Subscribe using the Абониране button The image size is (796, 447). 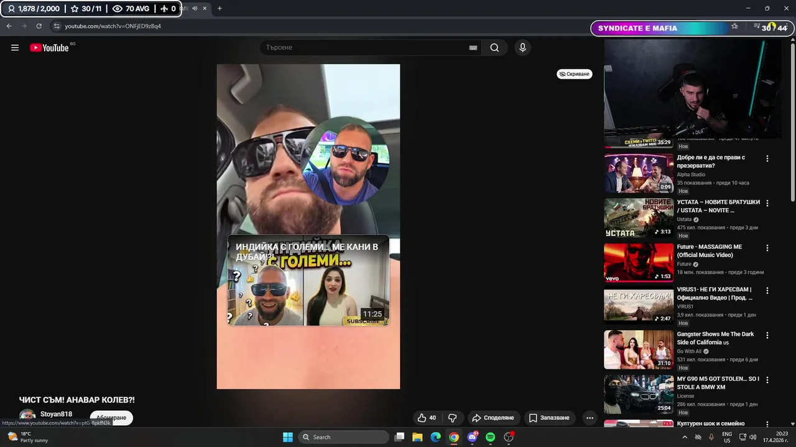[111, 418]
